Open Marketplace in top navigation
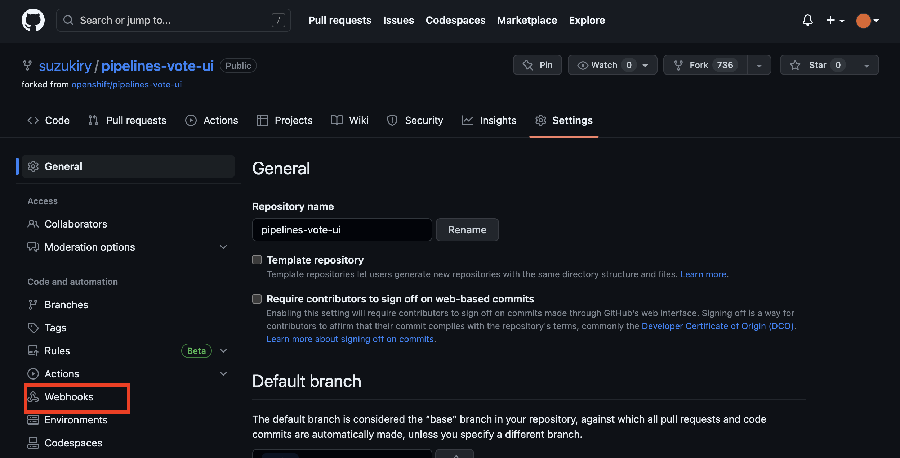This screenshot has width=900, height=458. (x=527, y=20)
